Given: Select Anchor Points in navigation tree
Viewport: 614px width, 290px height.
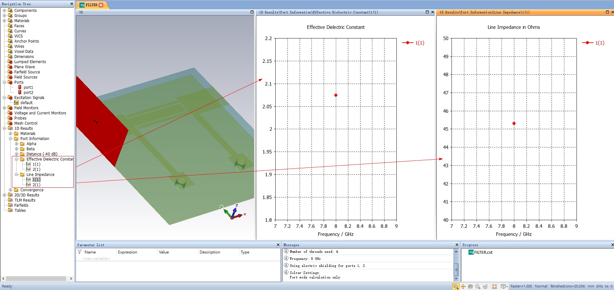Looking at the screenshot, I should [26, 41].
